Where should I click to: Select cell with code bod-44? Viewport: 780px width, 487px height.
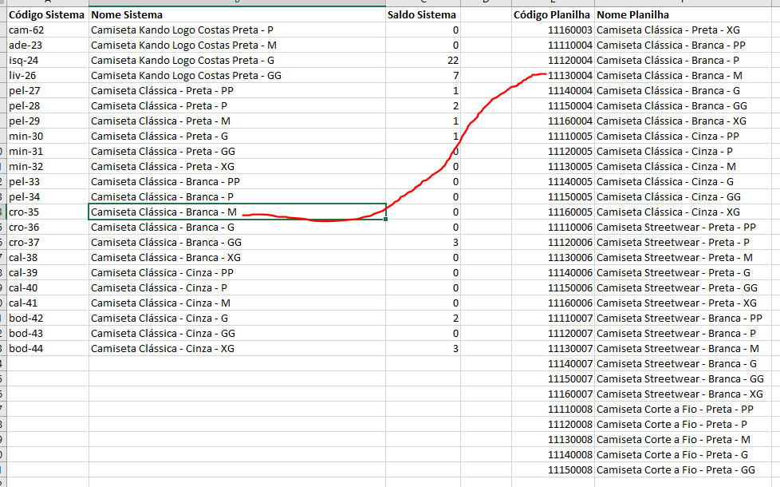click(x=48, y=349)
